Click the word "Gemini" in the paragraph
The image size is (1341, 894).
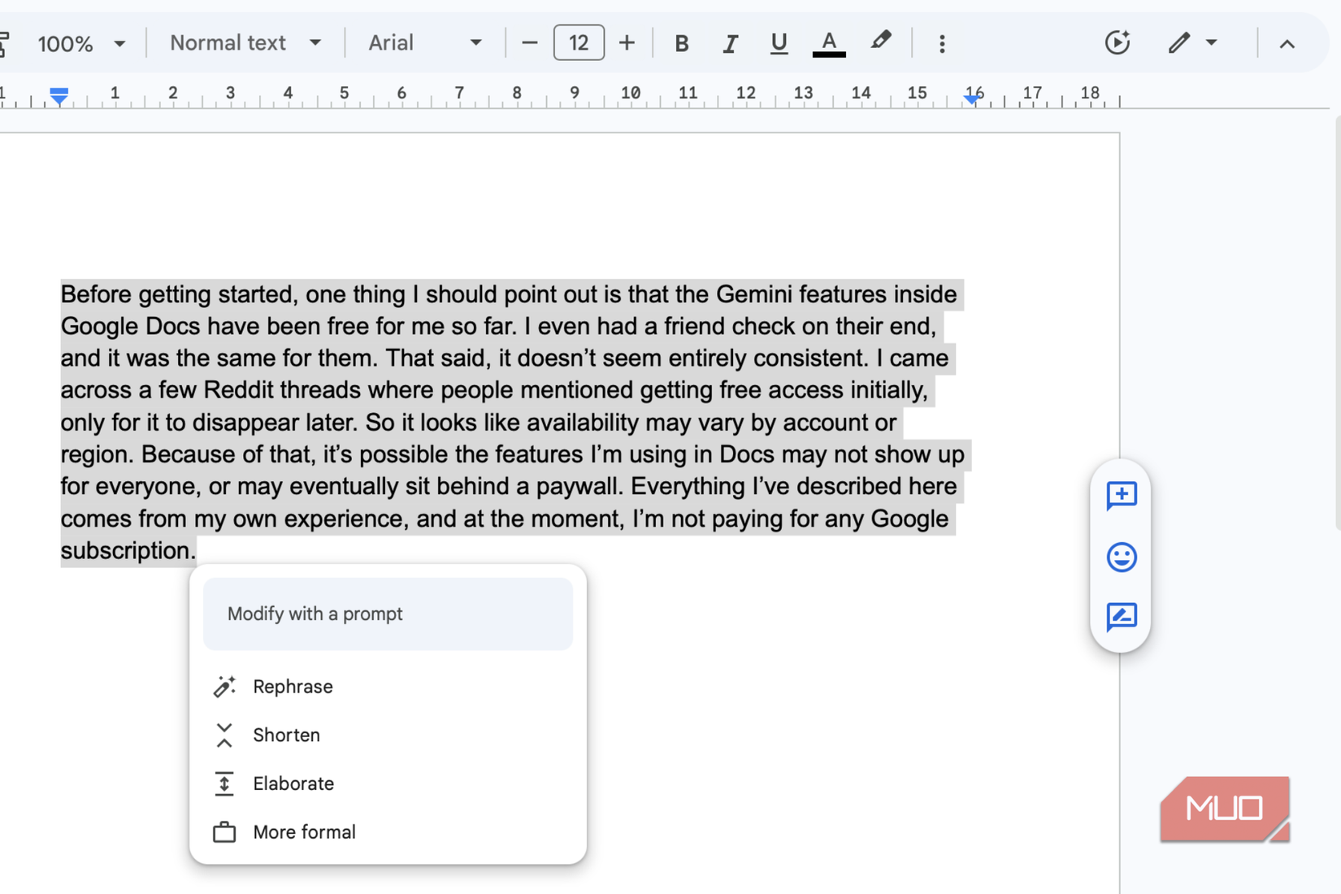[x=754, y=294]
